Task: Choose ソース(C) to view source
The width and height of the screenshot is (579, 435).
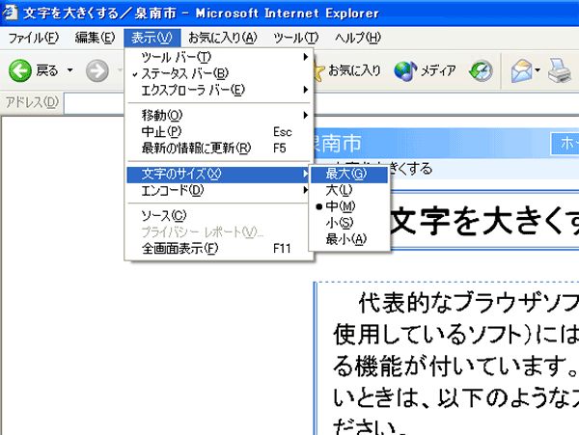Action: point(219,216)
